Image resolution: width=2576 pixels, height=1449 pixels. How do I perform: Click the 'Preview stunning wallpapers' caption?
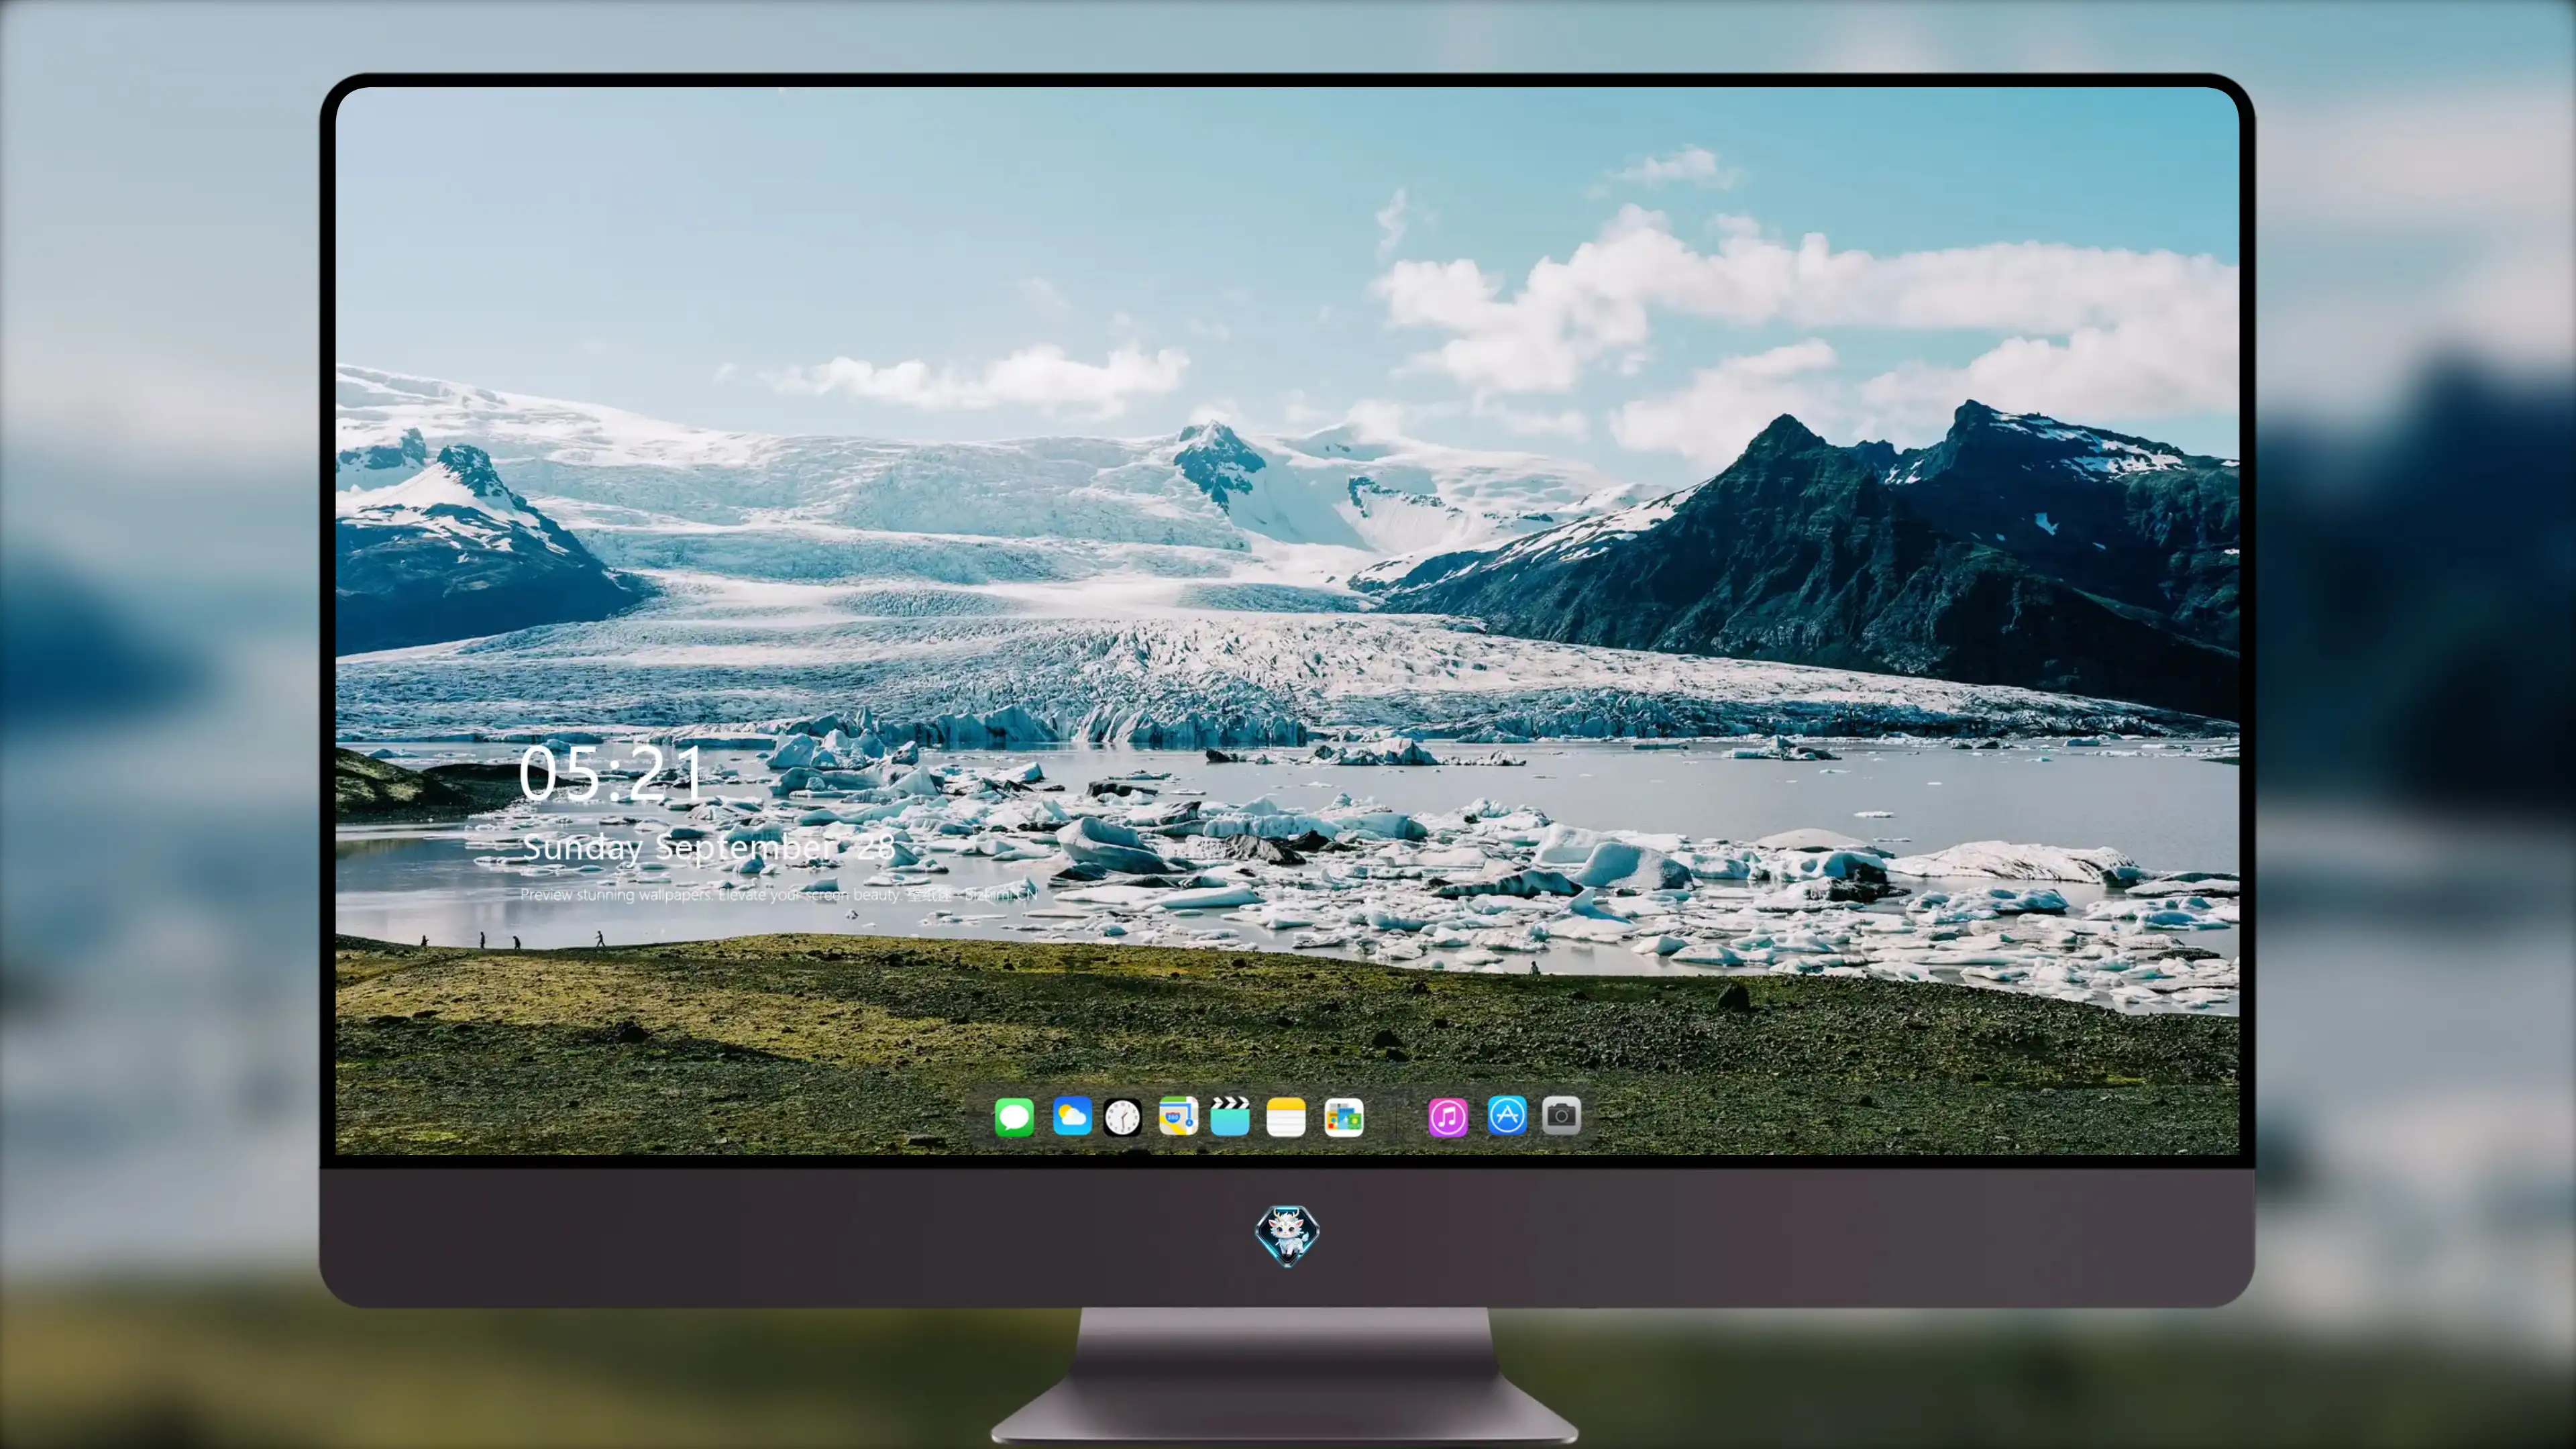[779, 894]
